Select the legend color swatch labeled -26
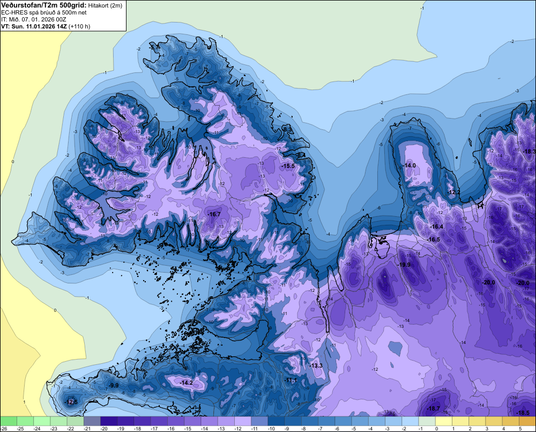Image resolution: width=536 pixels, height=432 pixels. click(9, 421)
